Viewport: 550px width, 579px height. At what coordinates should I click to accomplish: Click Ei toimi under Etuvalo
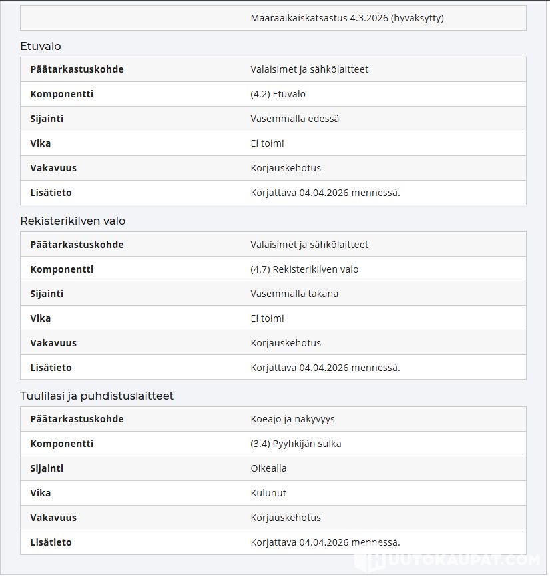[267, 143]
